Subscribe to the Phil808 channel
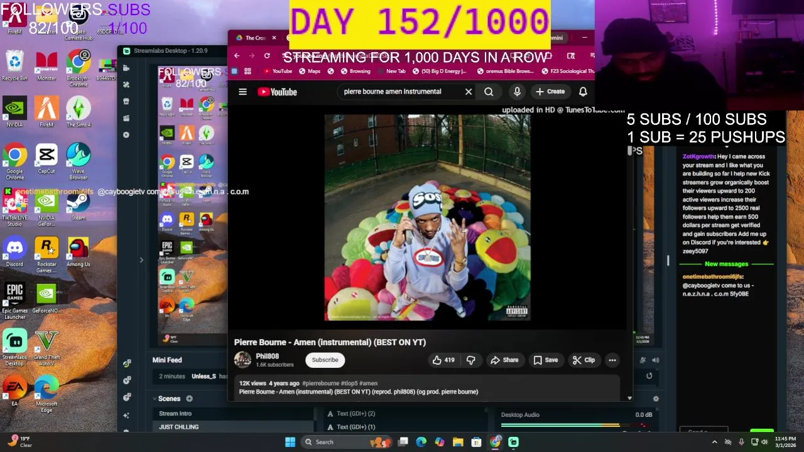Viewport: 804px width, 452px height. (325, 360)
